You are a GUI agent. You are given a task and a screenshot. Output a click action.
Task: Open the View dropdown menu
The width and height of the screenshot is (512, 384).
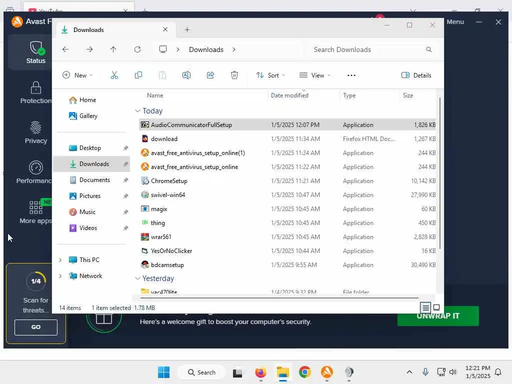[315, 75]
